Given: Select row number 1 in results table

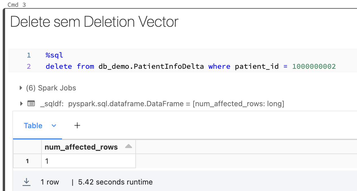Looking at the screenshot, I should click(27, 161).
